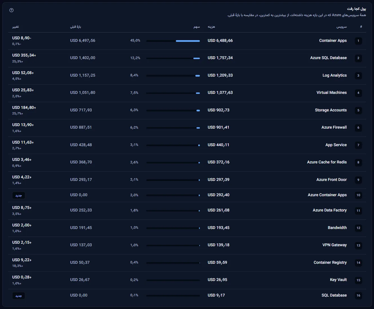
Task: Click cost value USD 1,757,34
Action: point(220,58)
